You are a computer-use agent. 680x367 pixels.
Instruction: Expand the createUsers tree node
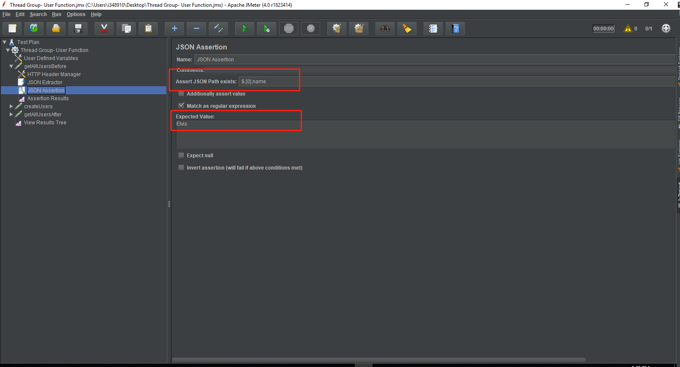pos(11,107)
